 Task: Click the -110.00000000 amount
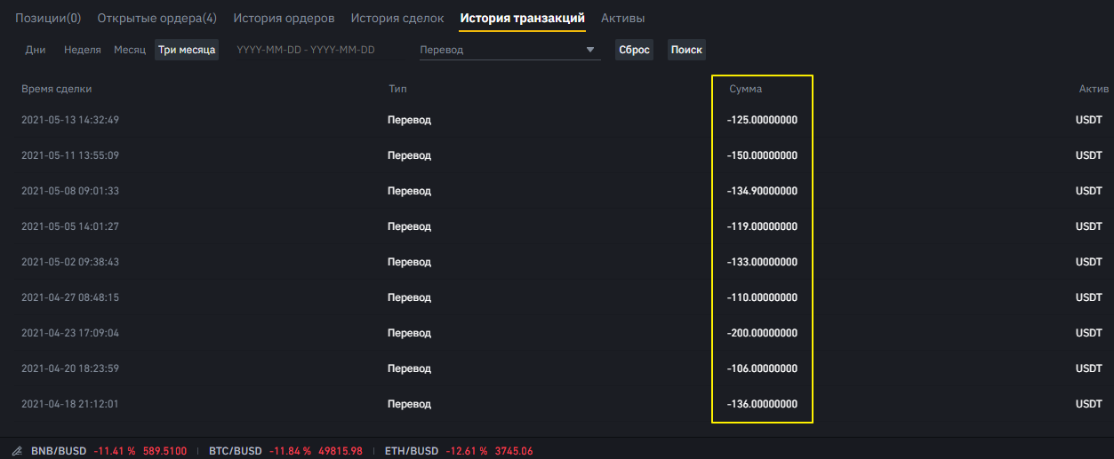coord(762,297)
